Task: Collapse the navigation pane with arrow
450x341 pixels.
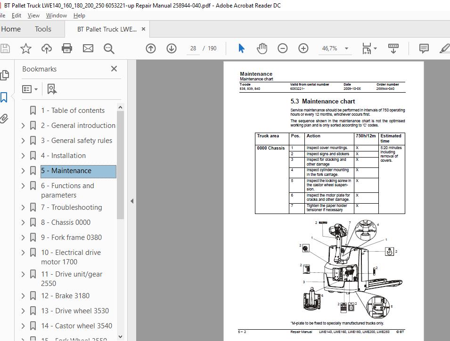Action: pyautogui.click(x=132, y=201)
